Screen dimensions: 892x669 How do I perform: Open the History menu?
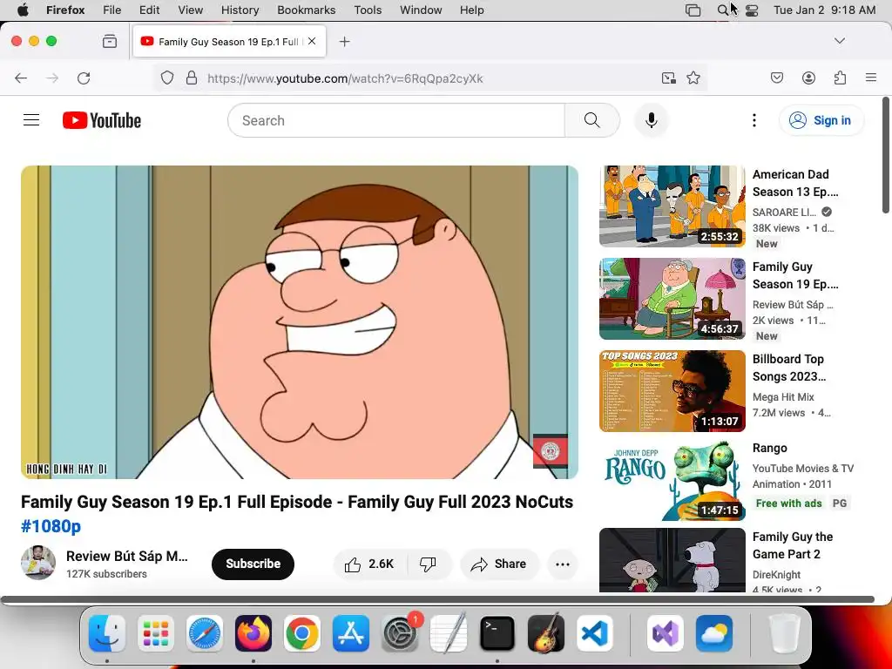click(240, 10)
